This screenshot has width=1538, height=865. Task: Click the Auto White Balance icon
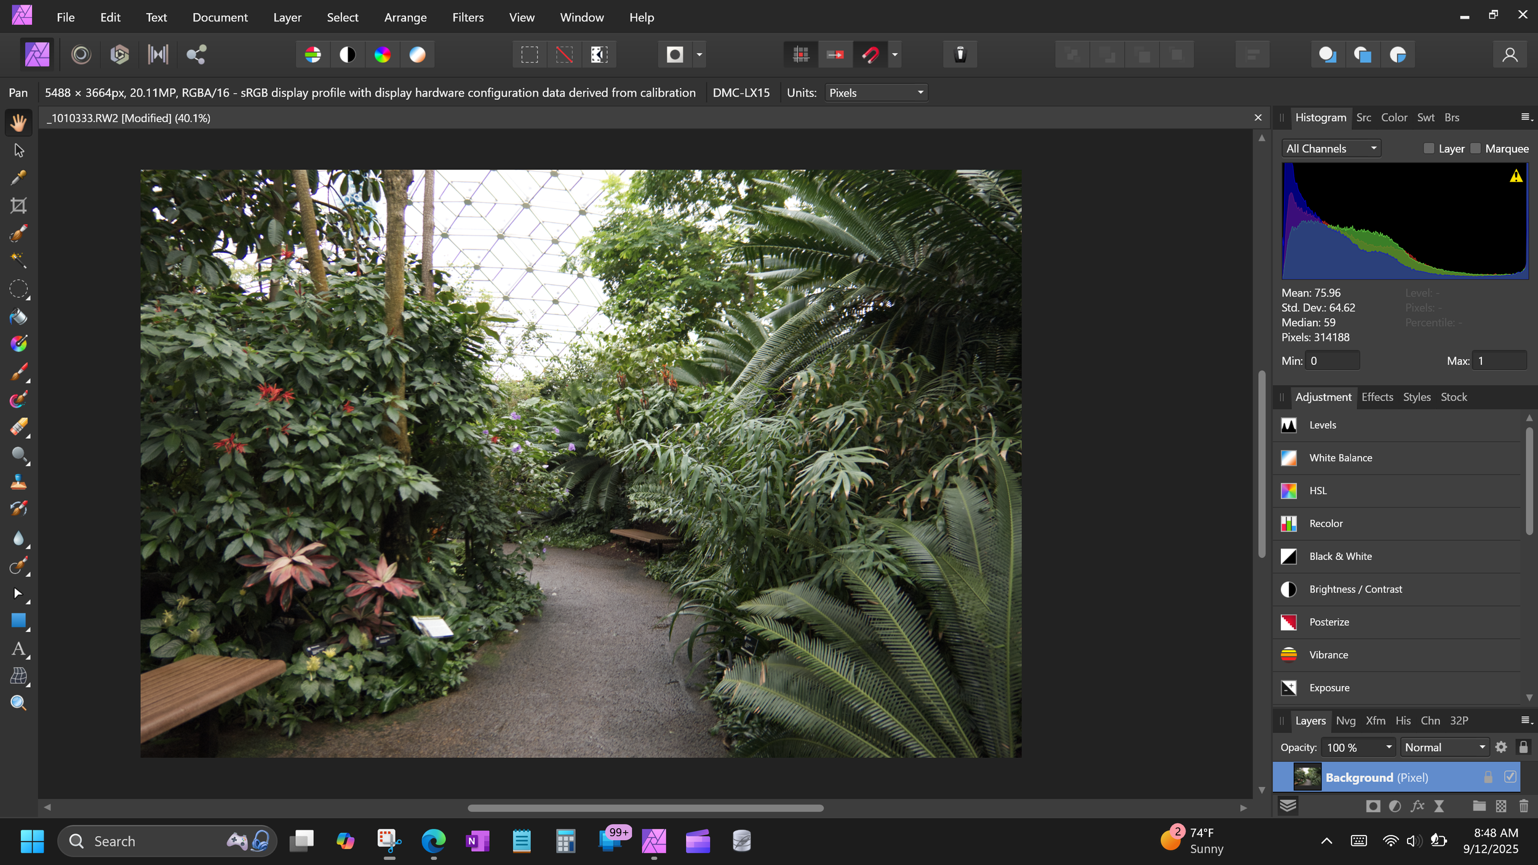(x=417, y=55)
